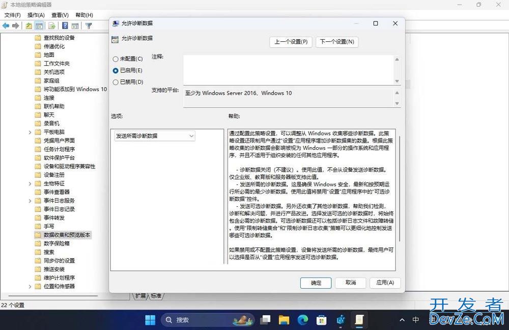Click the up one level folder icon
The height and width of the screenshot is (330, 509).
29,25
